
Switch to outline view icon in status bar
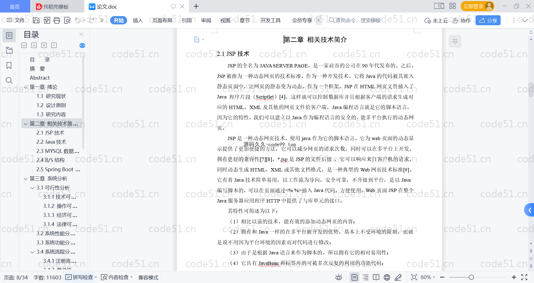pos(365,277)
